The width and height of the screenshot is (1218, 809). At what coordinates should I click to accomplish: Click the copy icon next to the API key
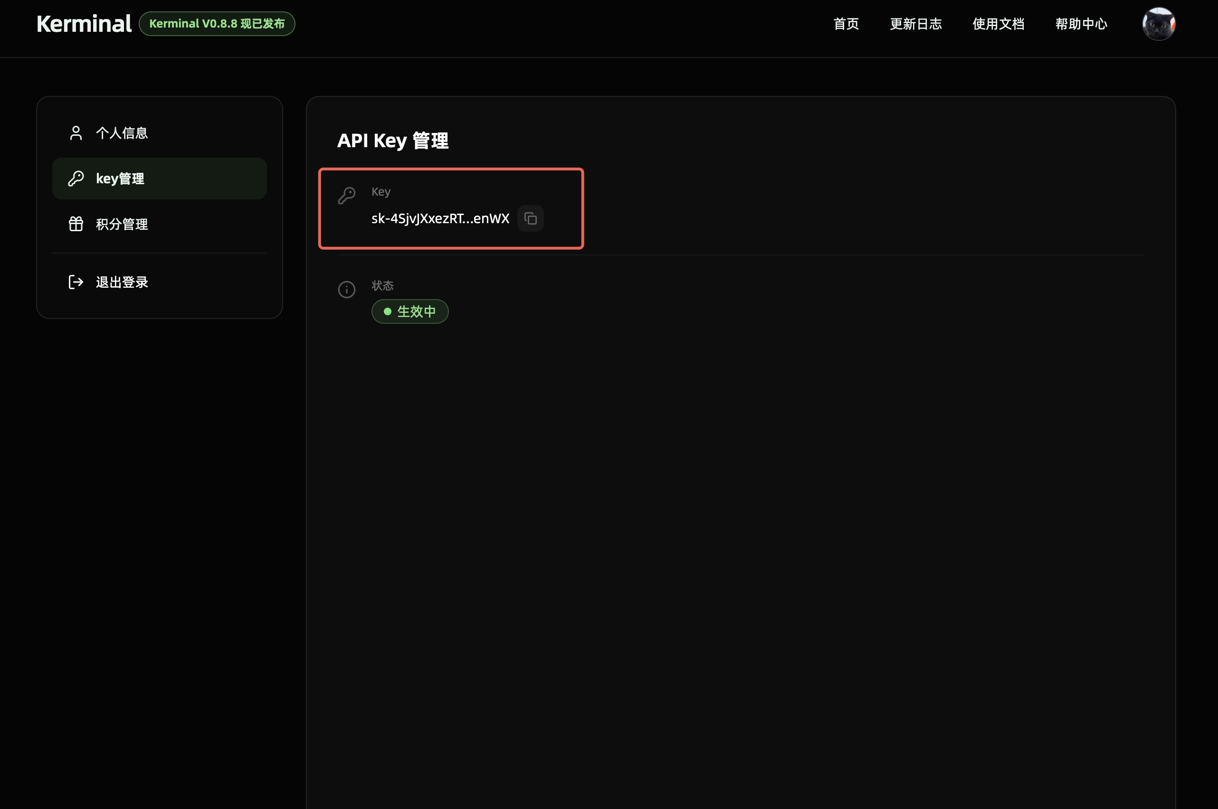(x=531, y=218)
